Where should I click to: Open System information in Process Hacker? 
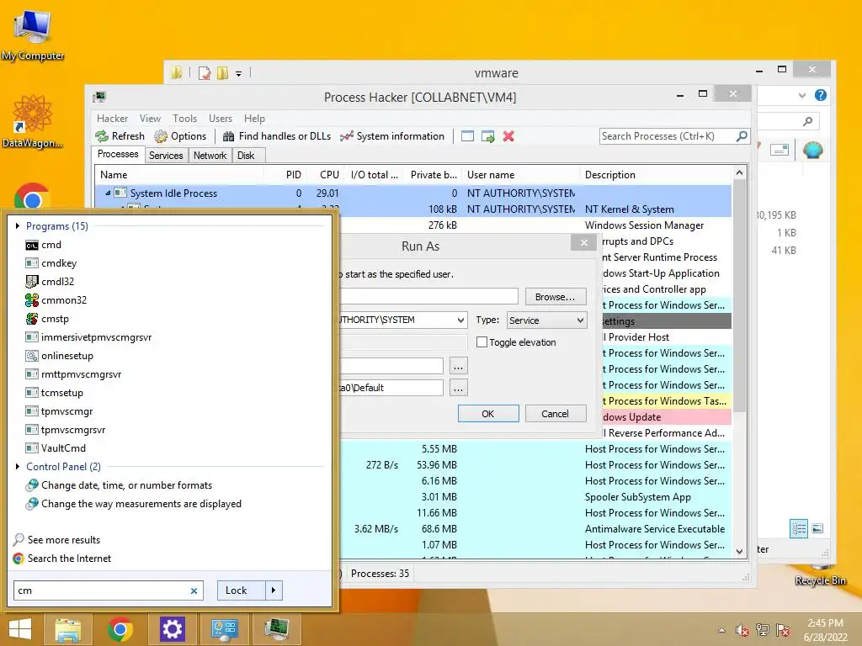(392, 136)
